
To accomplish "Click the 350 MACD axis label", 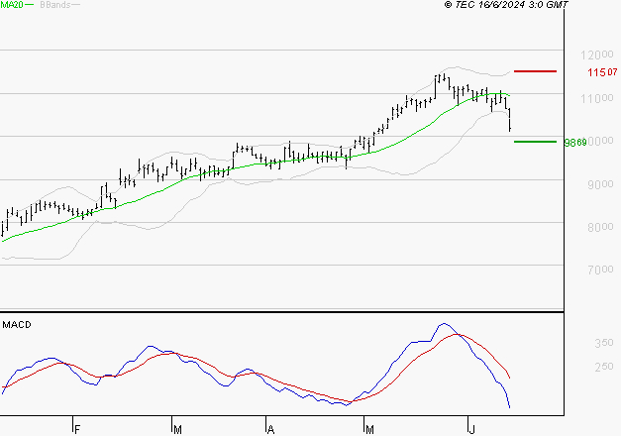I will pos(604,343).
